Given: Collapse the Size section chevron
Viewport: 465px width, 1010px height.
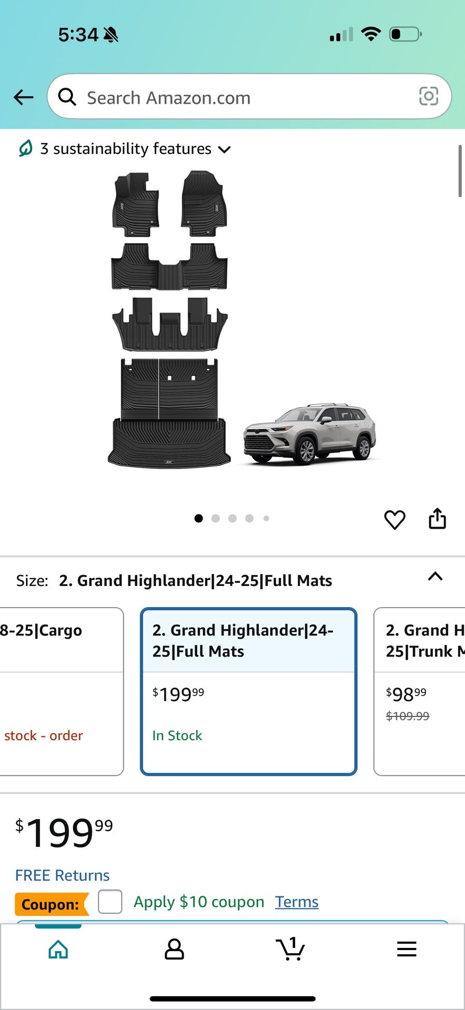Looking at the screenshot, I should pyautogui.click(x=435, y=577).
